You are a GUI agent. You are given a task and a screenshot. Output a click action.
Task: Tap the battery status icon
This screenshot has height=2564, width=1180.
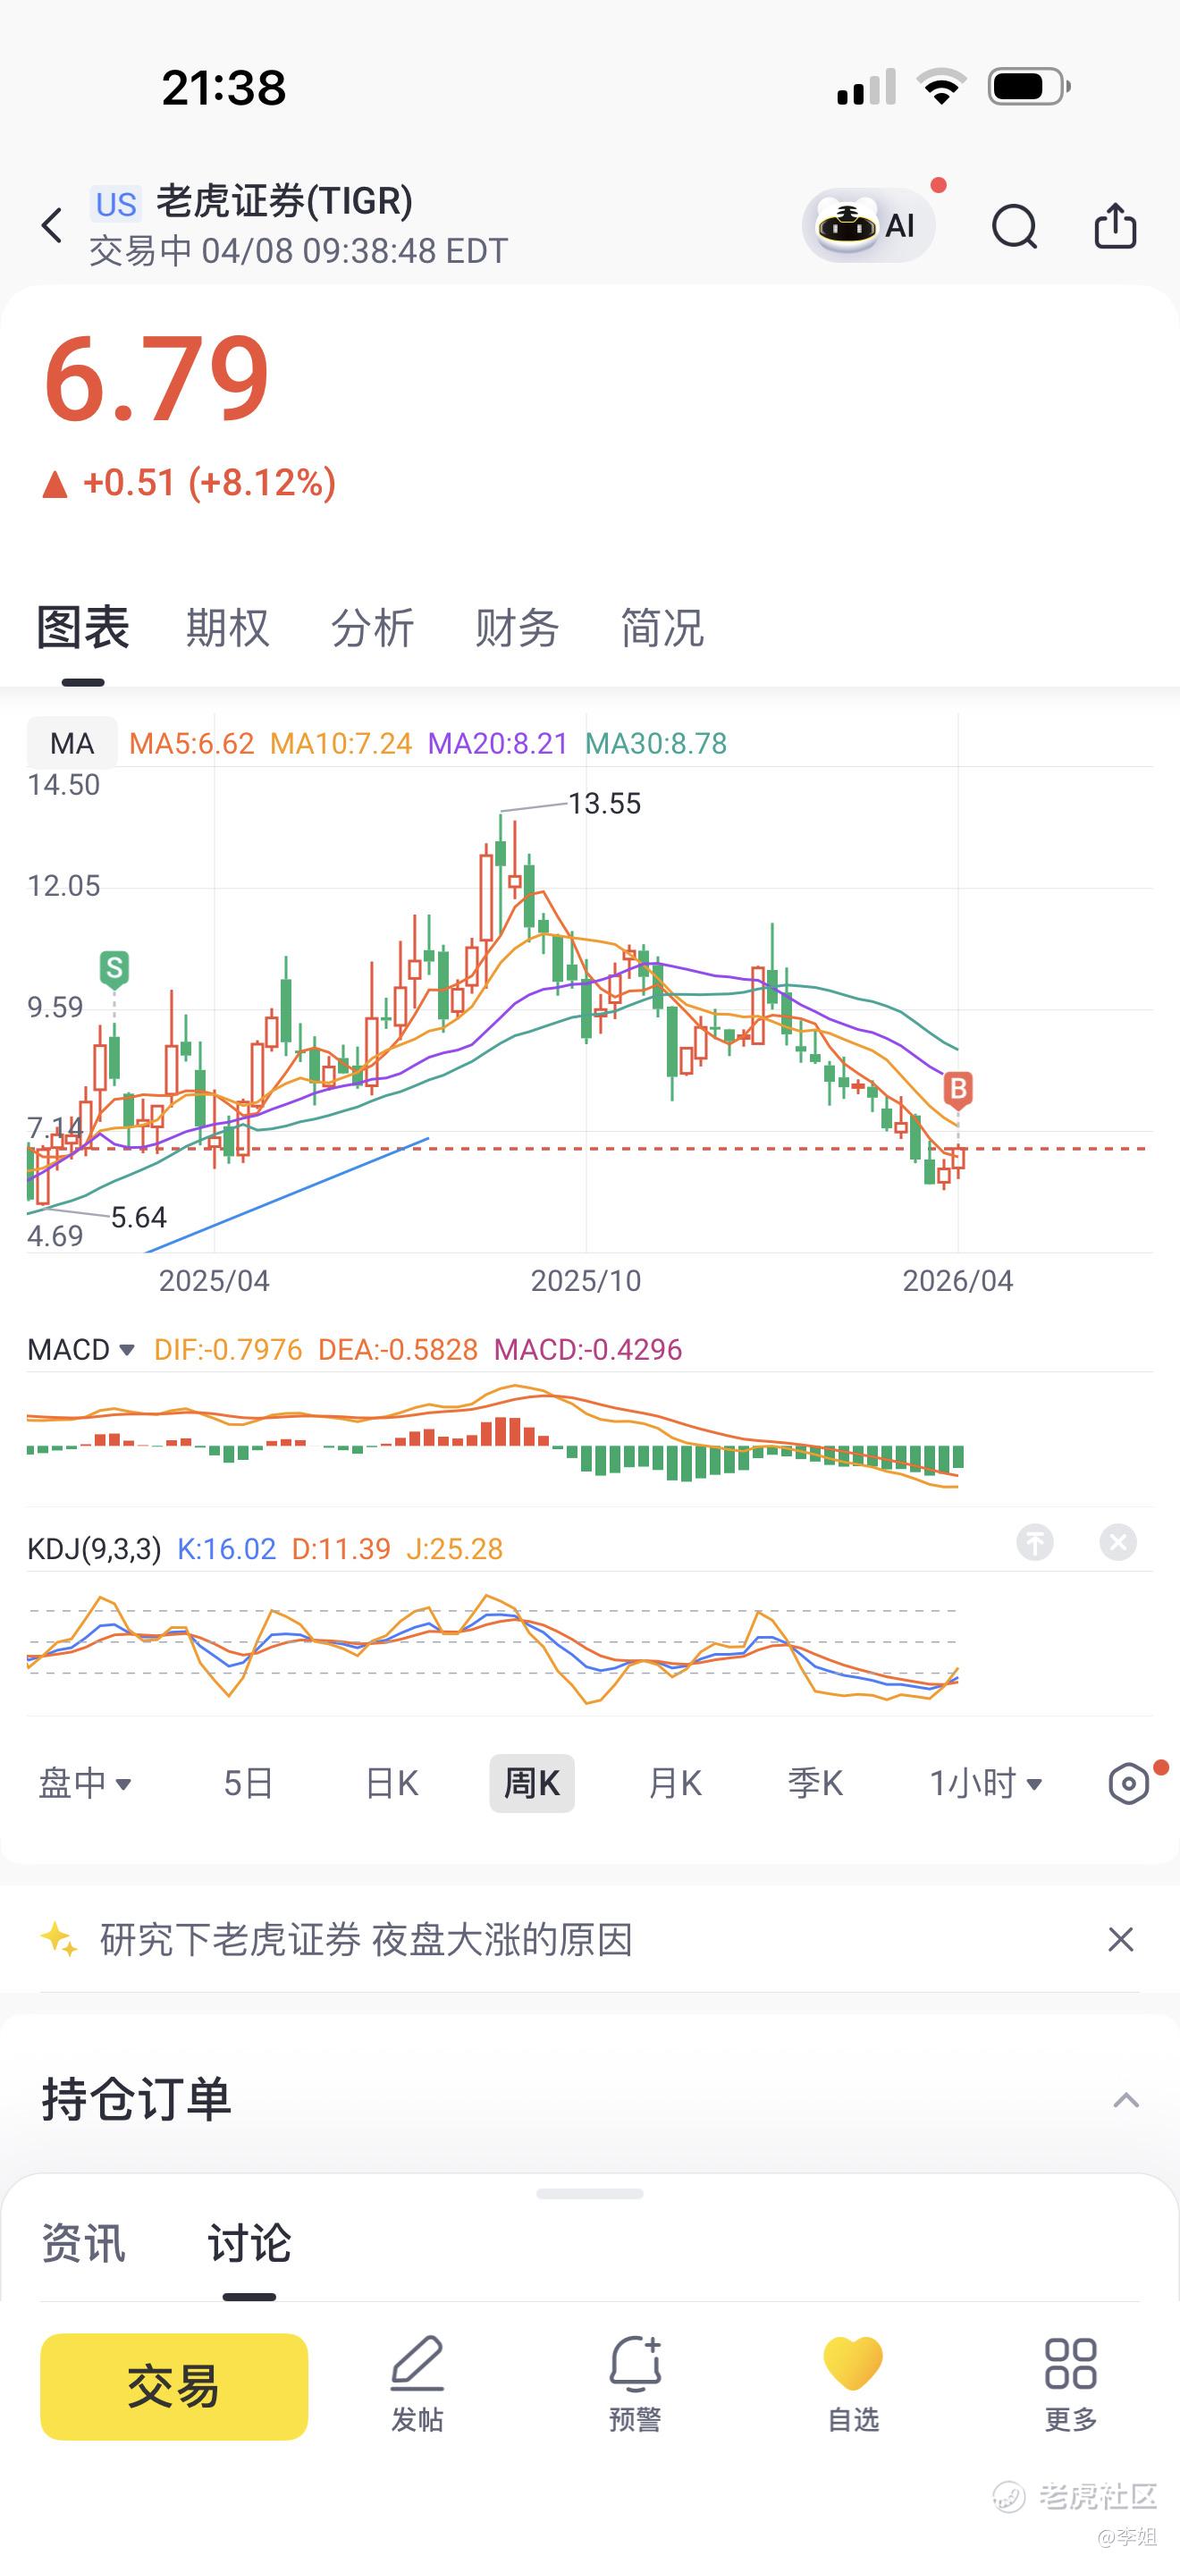[x=1029, y=88]
